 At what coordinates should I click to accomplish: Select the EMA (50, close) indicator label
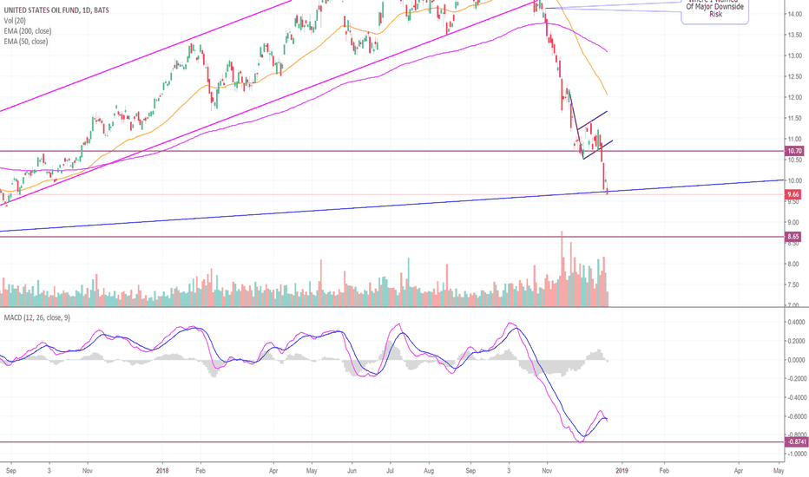pyautogui.click(x=26, y=42)
